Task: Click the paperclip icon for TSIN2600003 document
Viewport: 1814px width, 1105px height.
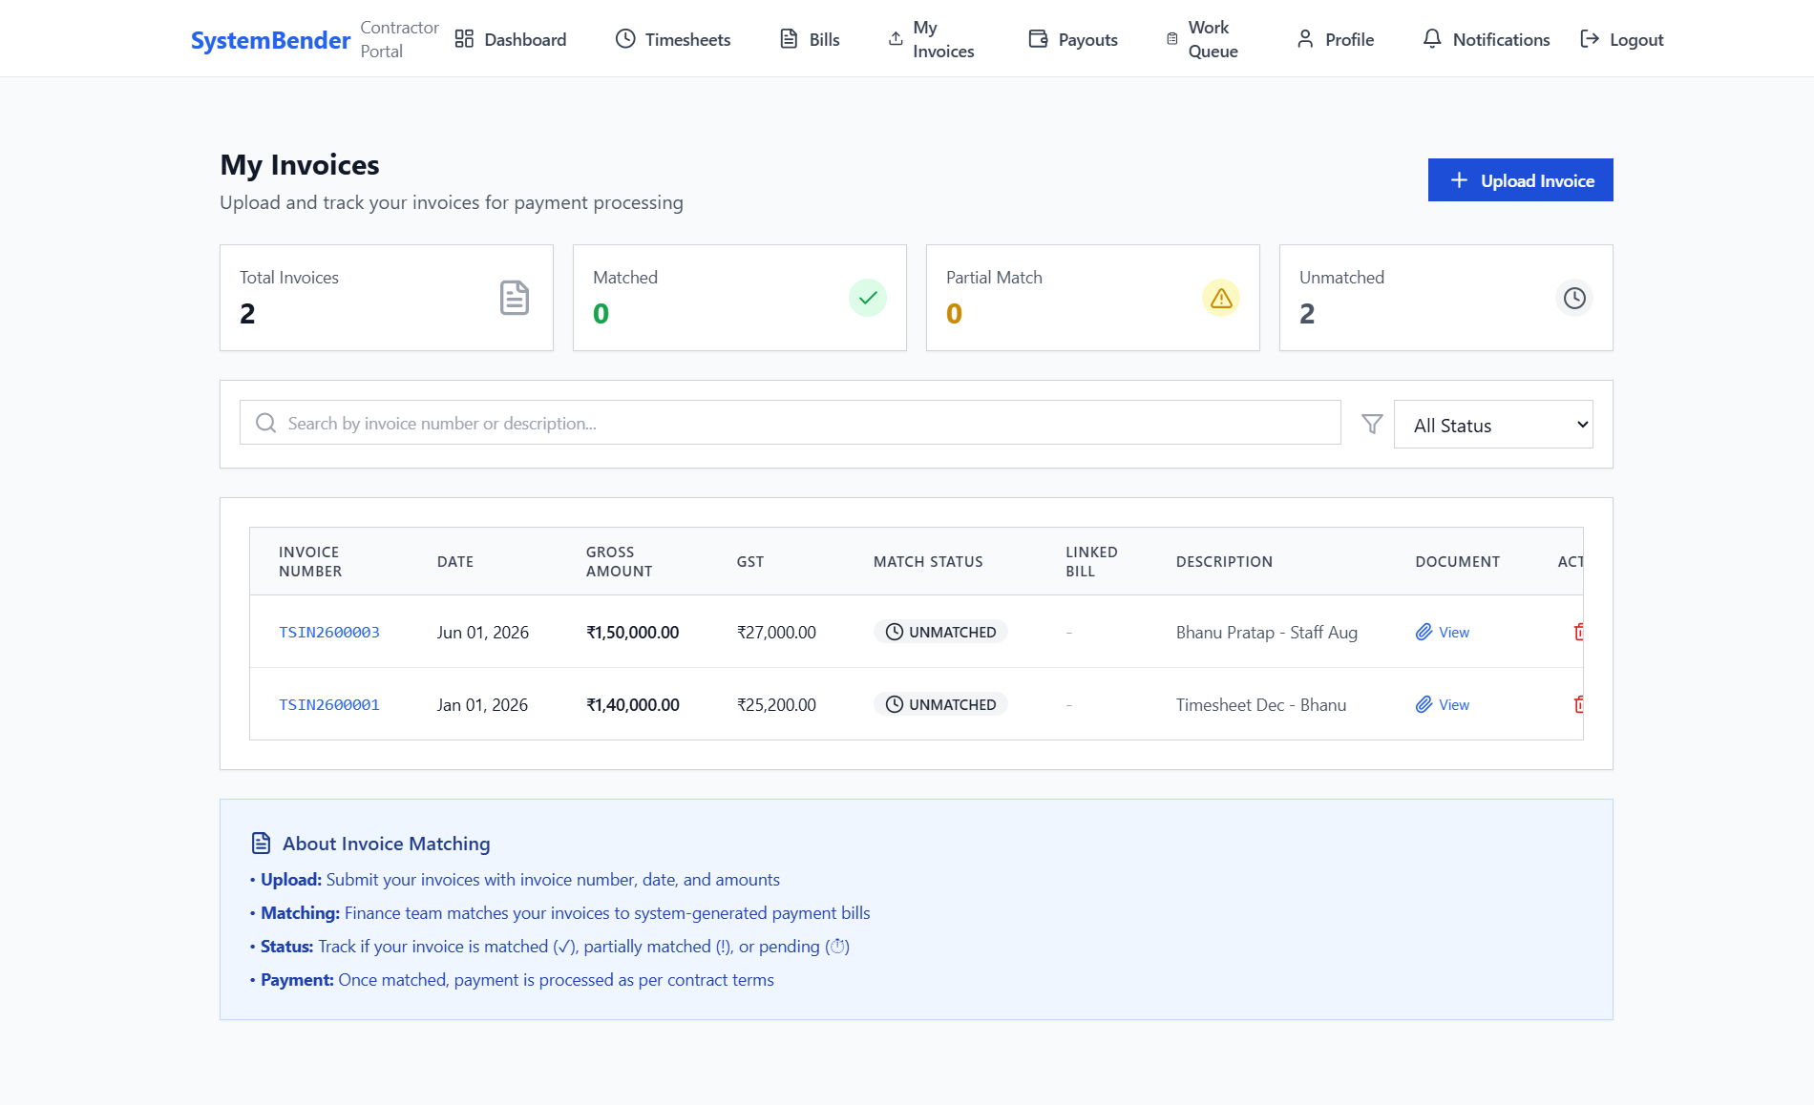Action: 1424,632
